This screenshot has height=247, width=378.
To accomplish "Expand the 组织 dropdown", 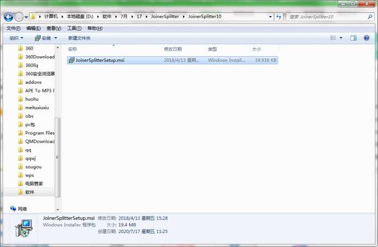I will coord(16,38).
